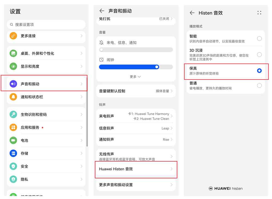This screenshot has width=272, height=199.
Task: Open 音量键默认控制 chevron showing 媒体音量
Action: coord(172,91)
